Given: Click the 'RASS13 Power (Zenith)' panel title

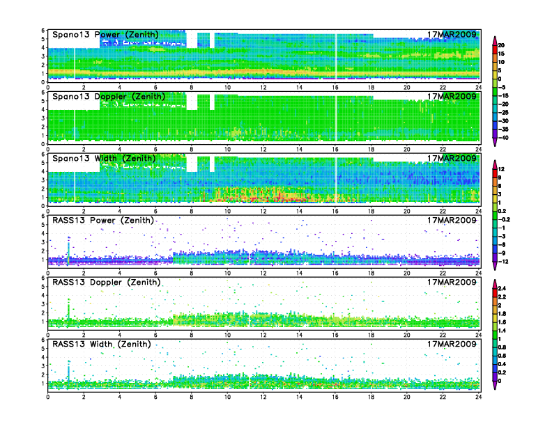Looking at the screenshot, I should pyautogui.click(x=103, y=220).
